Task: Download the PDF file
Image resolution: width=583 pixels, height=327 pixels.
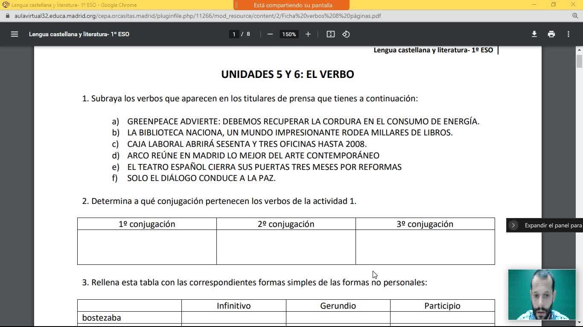Action: pos(534,34)
